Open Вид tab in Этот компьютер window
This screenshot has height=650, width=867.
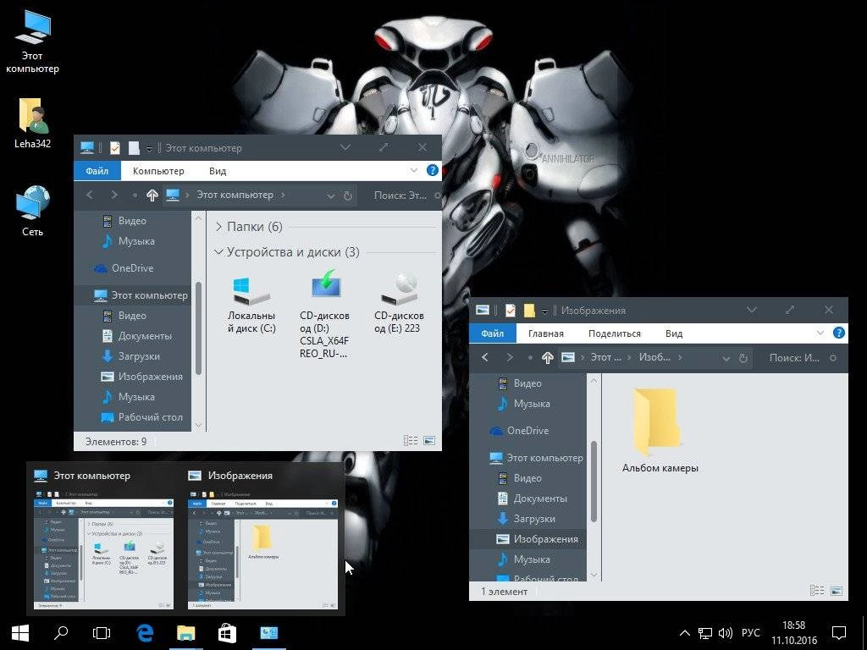(x=218, y=171)
